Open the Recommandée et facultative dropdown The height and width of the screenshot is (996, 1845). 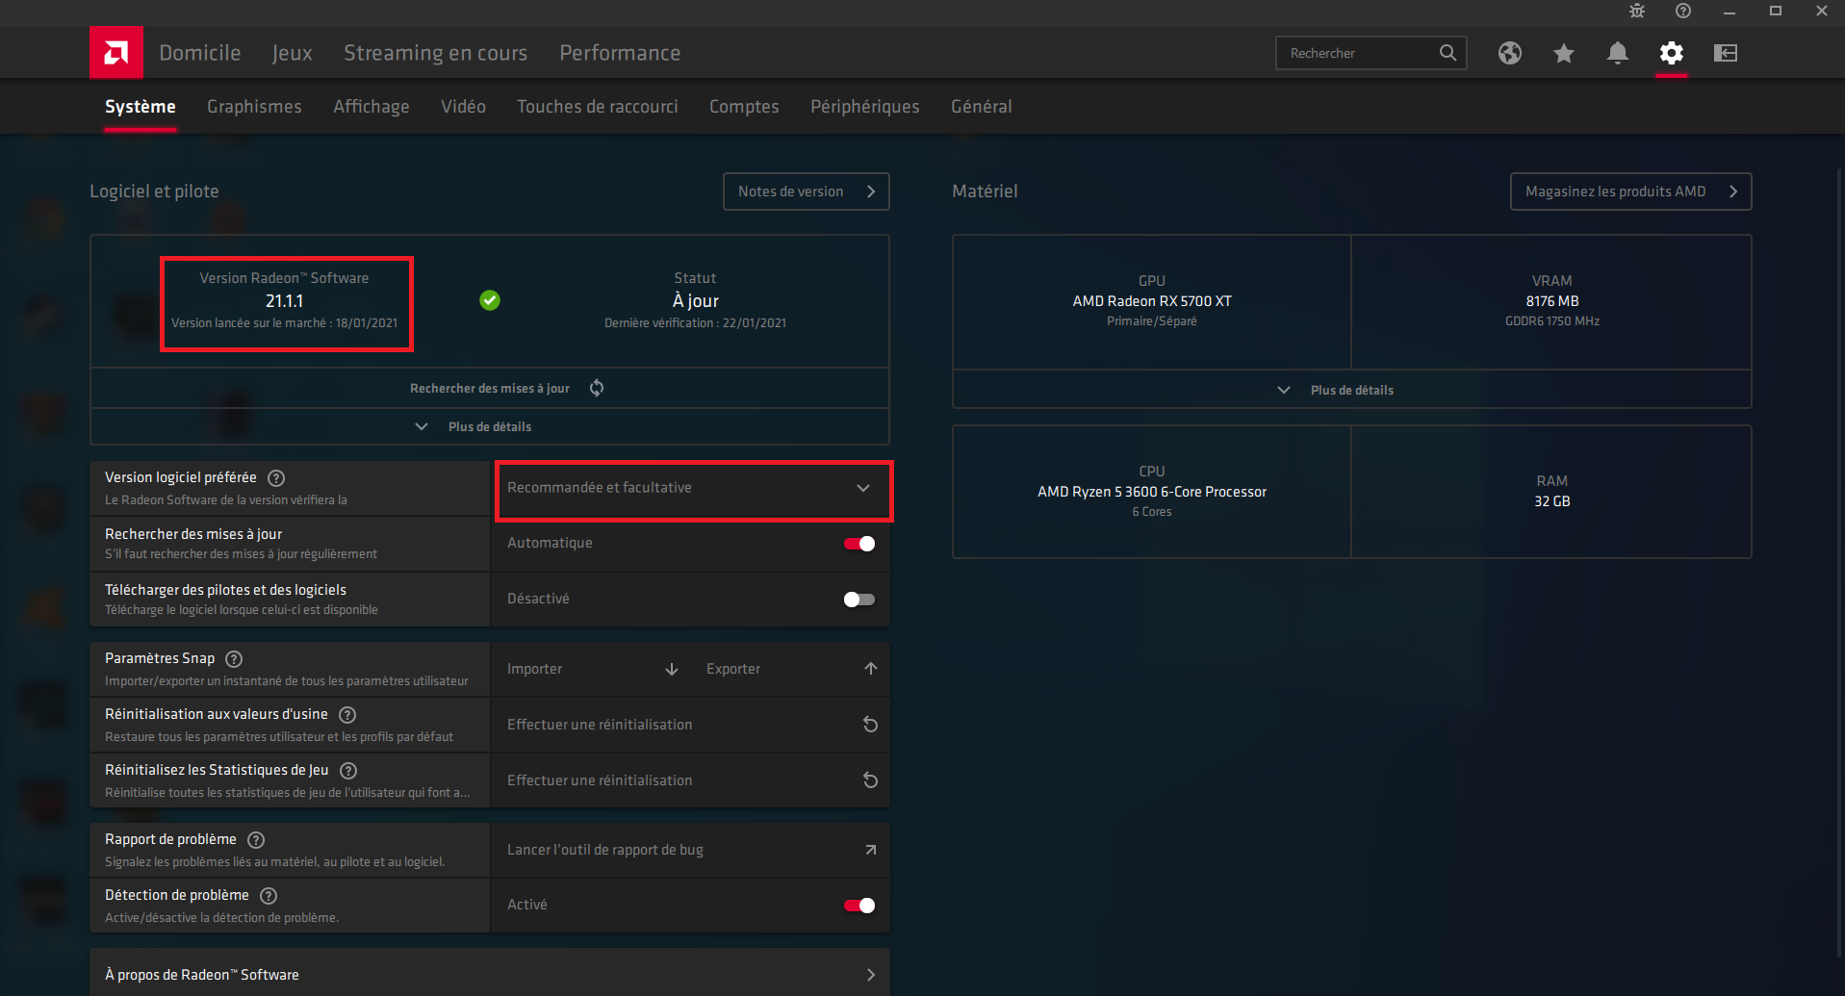693,488
